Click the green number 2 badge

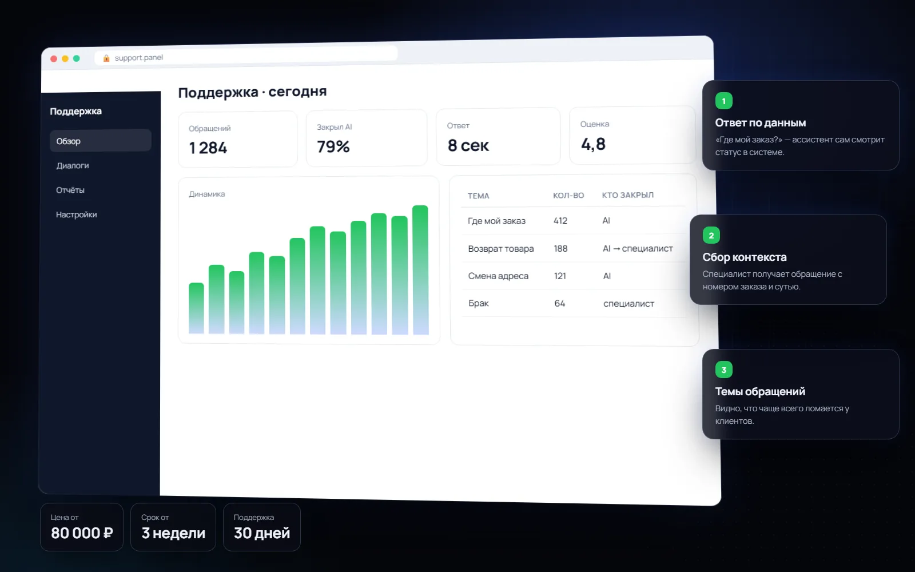[x=711, y=236]
